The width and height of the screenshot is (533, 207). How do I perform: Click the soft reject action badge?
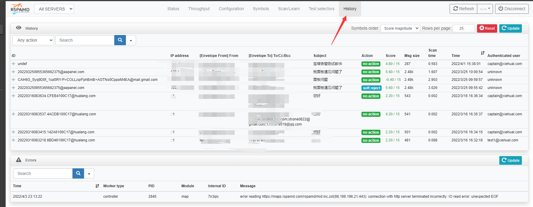(x=372, y=88)
